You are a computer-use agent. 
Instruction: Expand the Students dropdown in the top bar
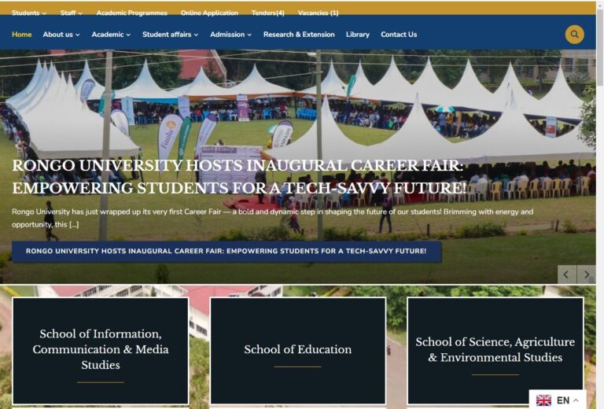point(29,13)
